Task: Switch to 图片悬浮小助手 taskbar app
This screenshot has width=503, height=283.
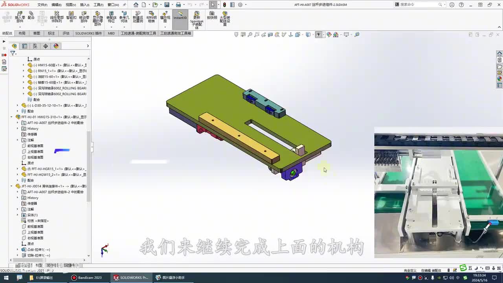Action: point(170,277)
